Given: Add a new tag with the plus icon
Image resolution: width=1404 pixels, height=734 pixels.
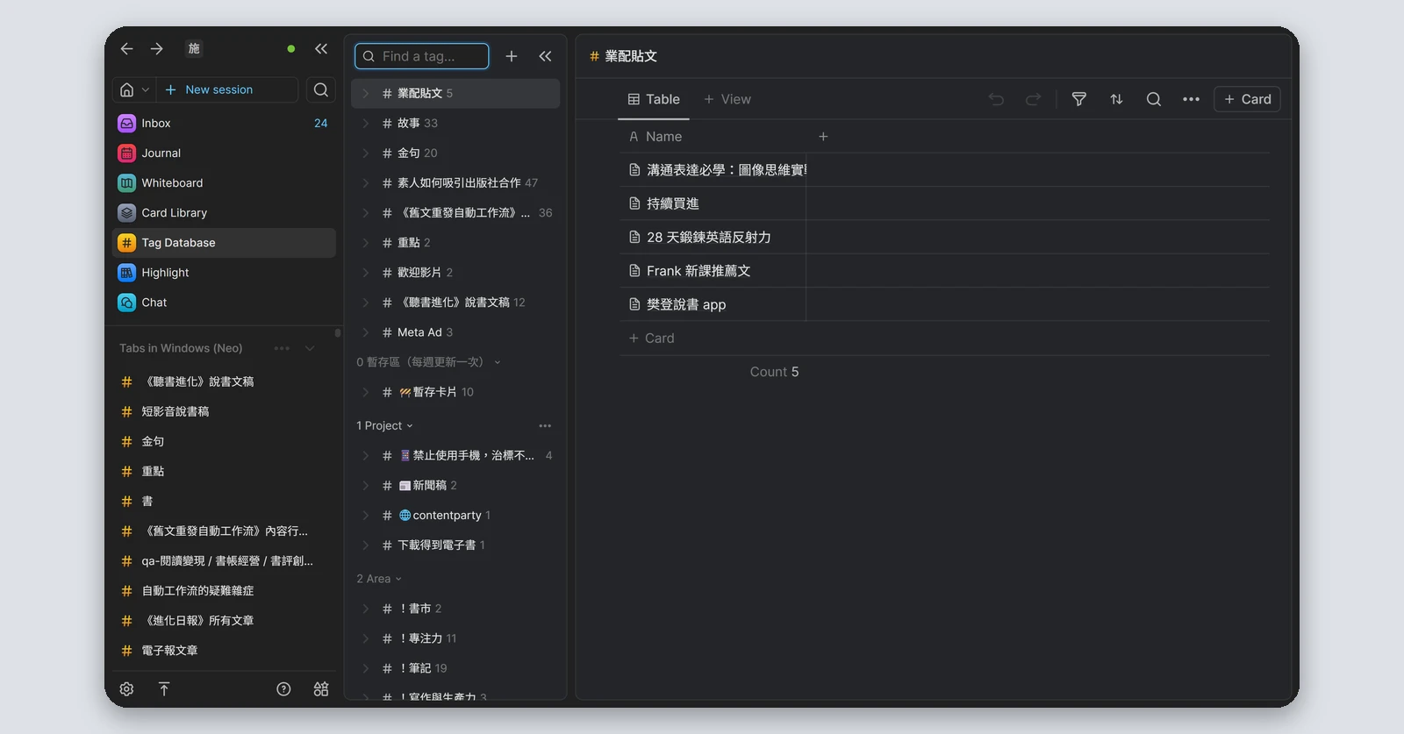Looking at the screenshot, I should [x=512, y=56].
